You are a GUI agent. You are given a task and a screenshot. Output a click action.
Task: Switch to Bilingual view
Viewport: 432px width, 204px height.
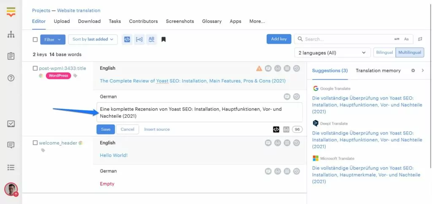point(384,53)
